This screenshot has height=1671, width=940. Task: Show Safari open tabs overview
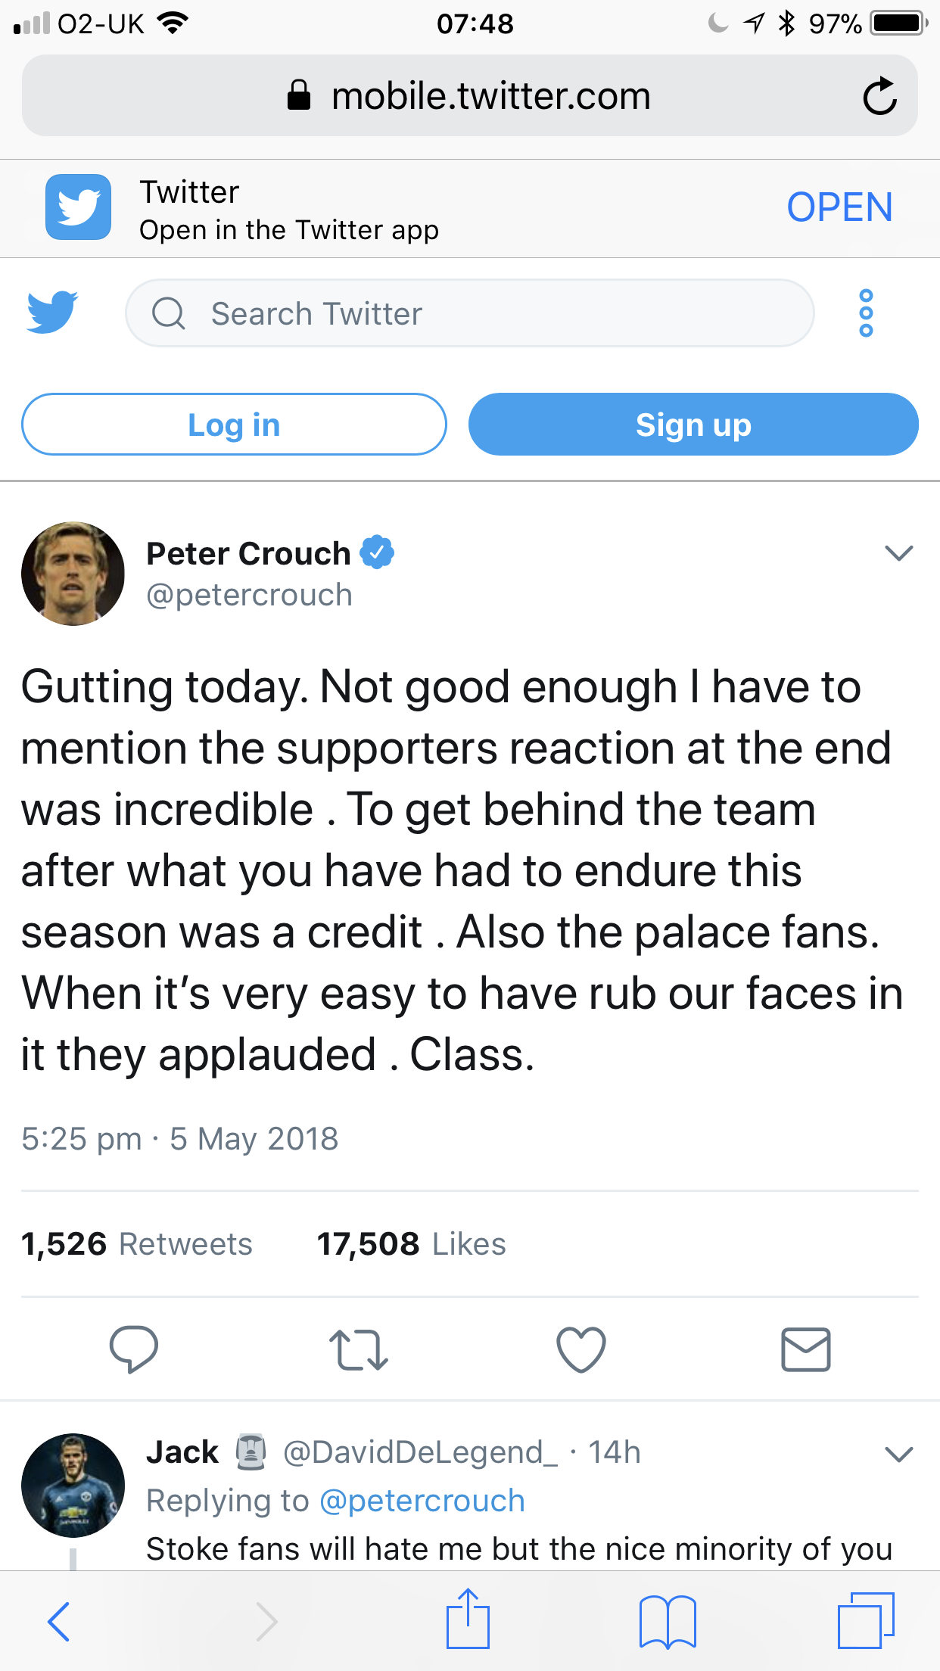[865, 1621]
